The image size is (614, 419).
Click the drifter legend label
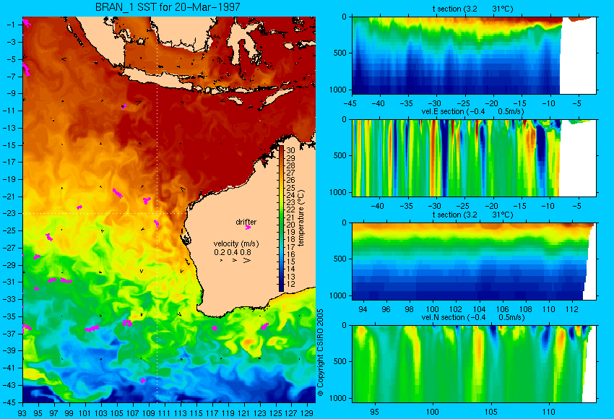pyautogui.click(x=246, y=222)
